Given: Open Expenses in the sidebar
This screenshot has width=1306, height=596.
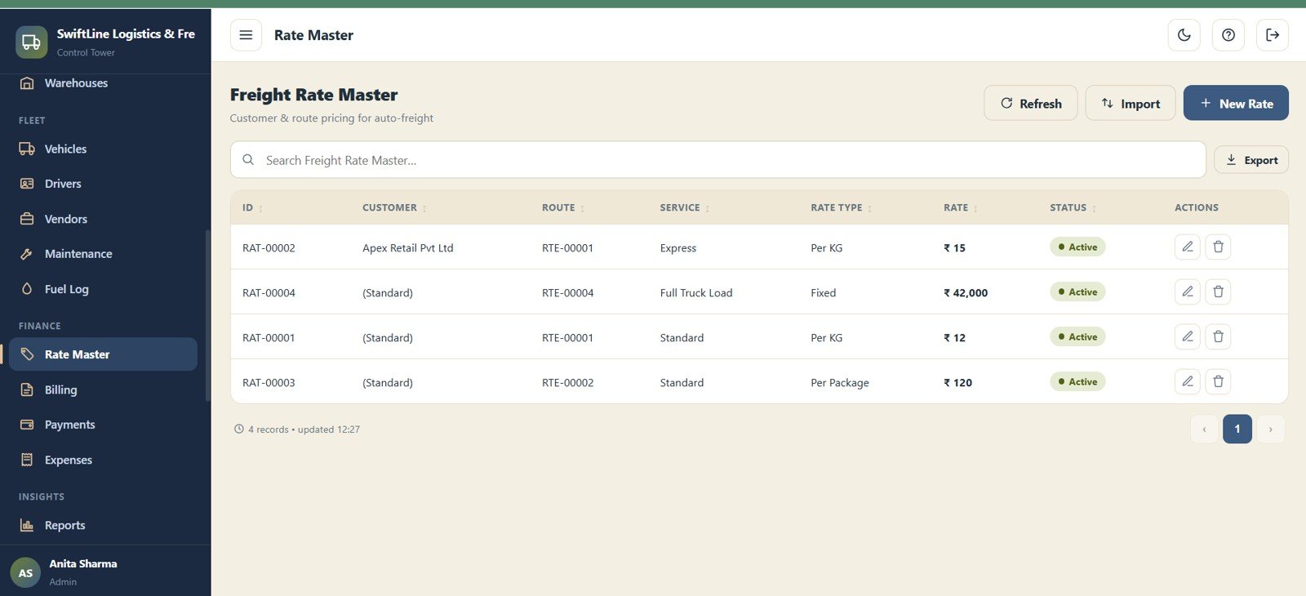Looking at the screenshot, I should click(103, 460).
